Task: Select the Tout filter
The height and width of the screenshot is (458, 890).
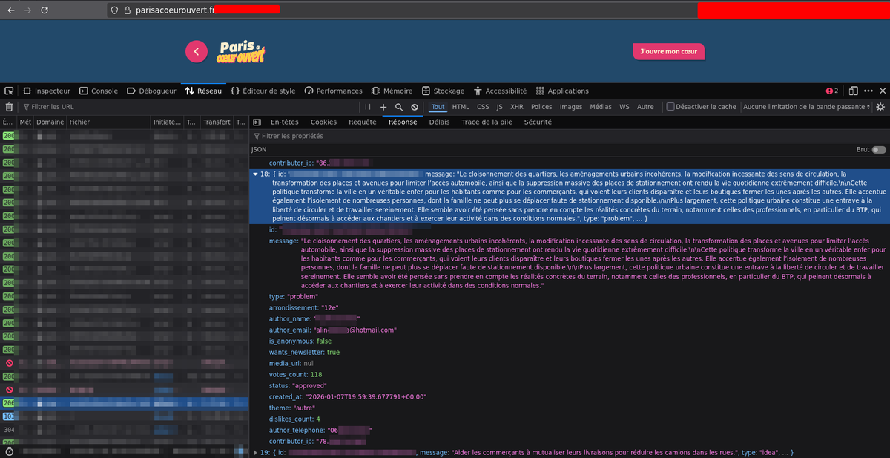Action: tap(438, 107)
